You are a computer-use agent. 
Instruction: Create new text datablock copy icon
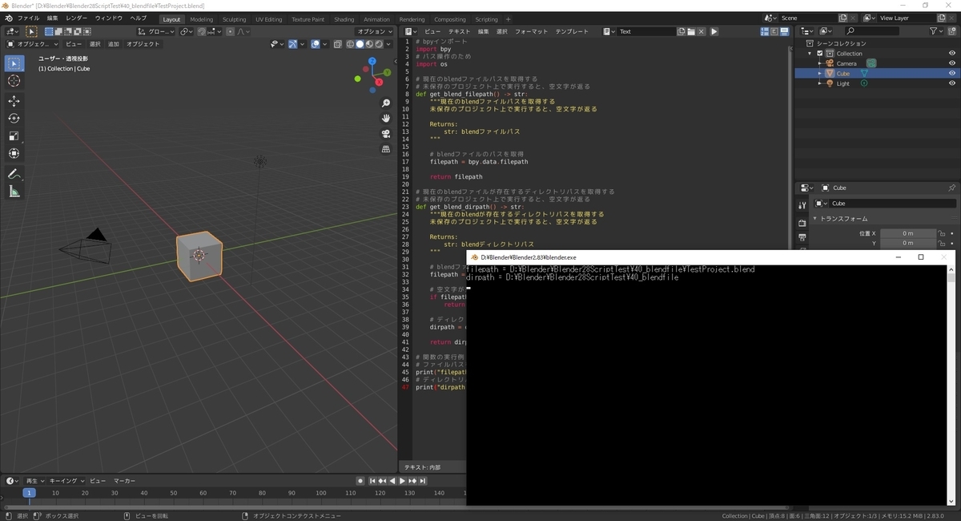click(682, 31)
